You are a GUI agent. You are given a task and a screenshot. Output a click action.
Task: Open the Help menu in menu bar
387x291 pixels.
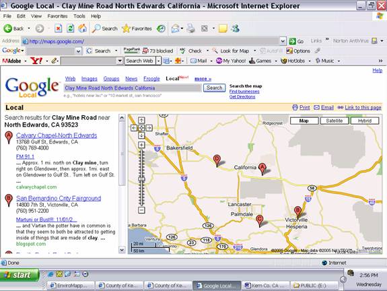pyautogui.click(x=96, y=16)
